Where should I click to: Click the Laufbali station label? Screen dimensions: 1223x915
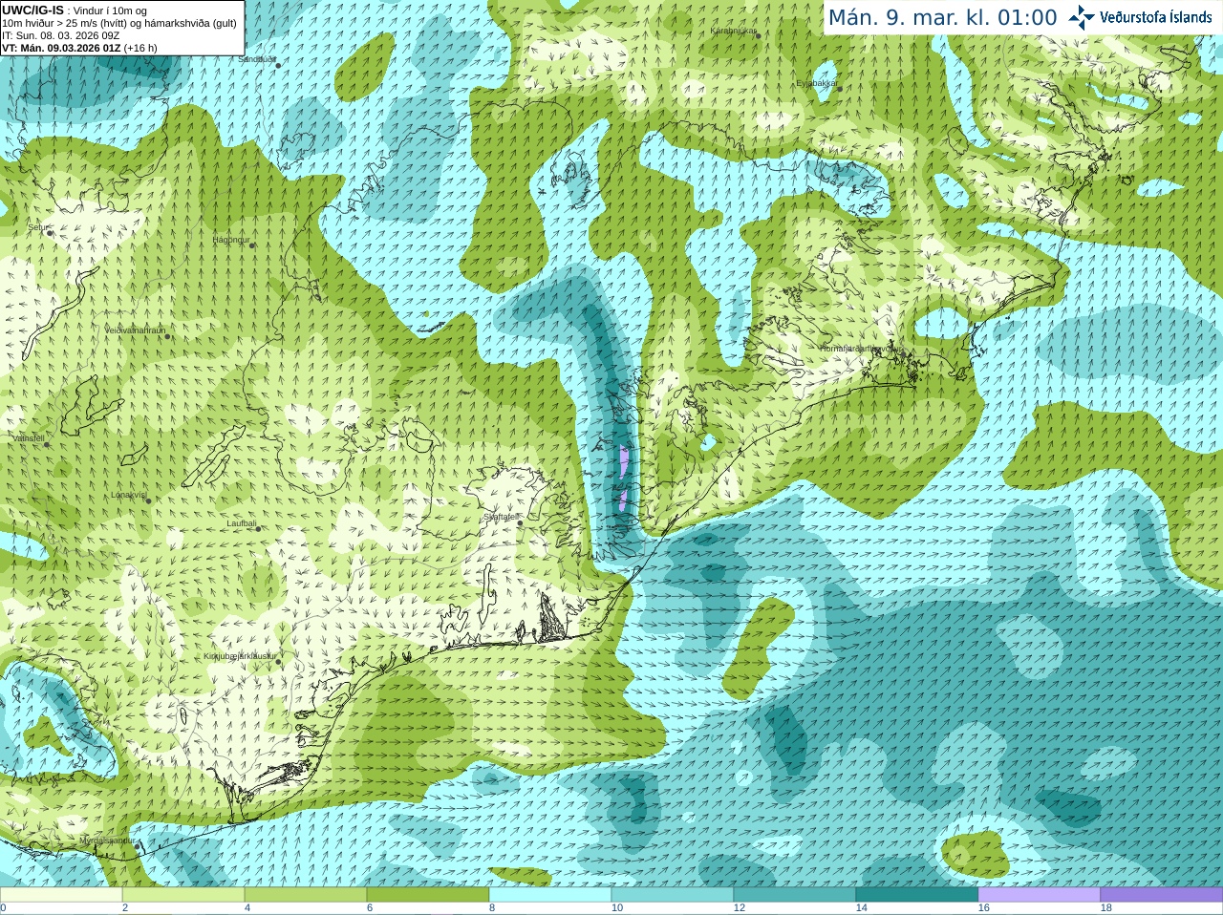click(x=242, y=523)
